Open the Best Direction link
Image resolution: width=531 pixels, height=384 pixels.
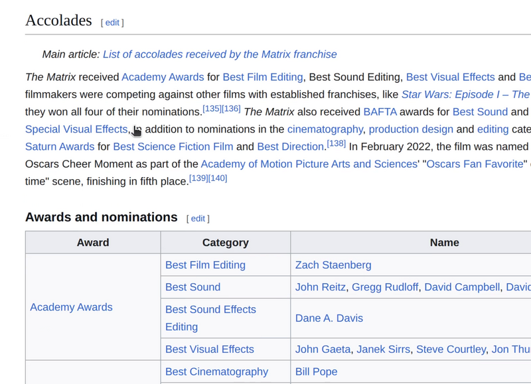291,147
